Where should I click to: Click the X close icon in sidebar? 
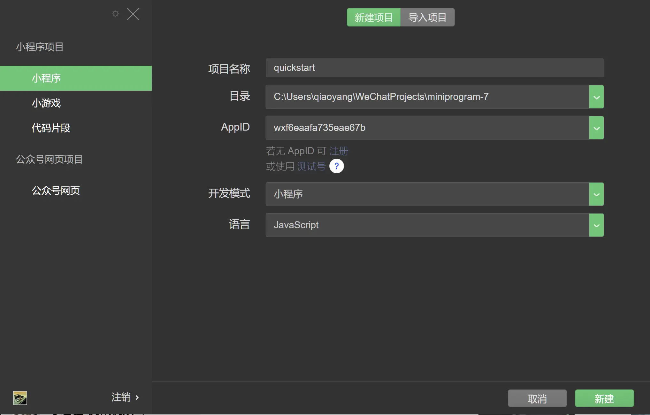pyautogui.click(x=133, y=14)
